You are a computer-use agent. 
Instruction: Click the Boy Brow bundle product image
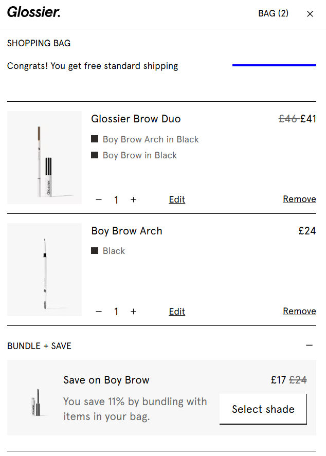pos(36,403)
